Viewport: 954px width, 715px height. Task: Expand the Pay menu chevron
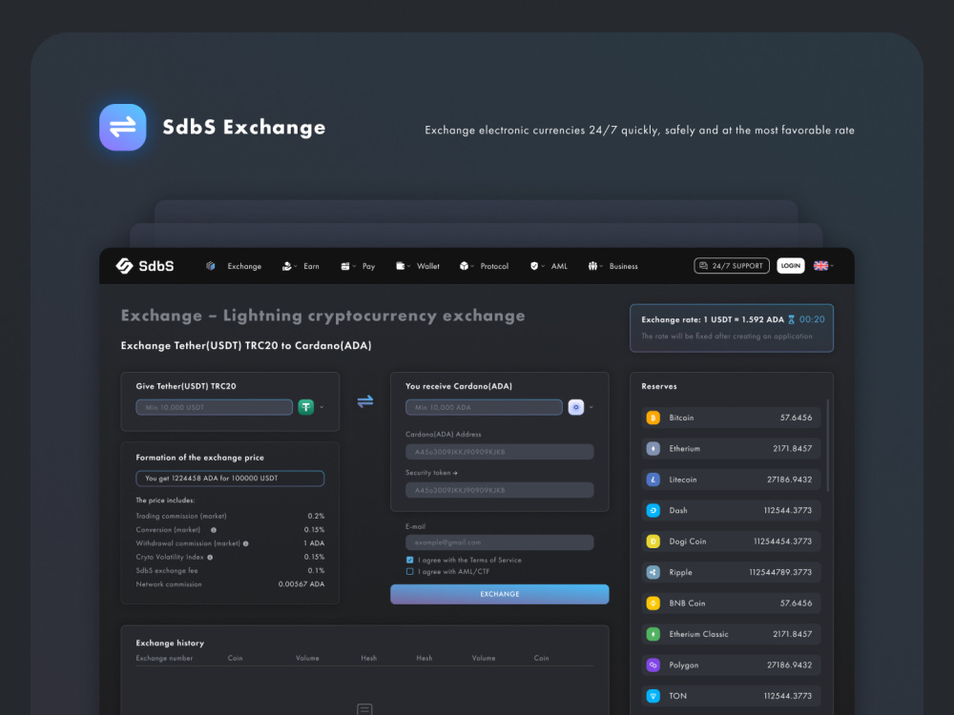point(354,266)
